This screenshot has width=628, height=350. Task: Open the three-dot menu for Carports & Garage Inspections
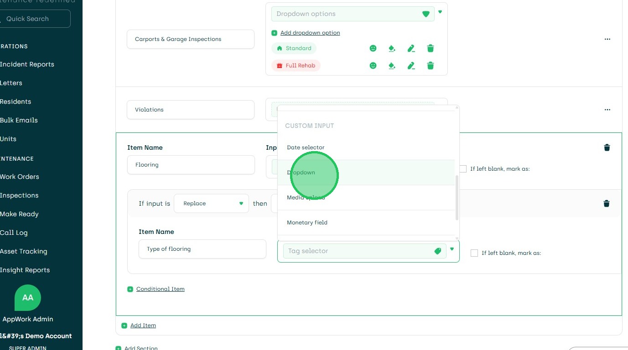point(607,39)
